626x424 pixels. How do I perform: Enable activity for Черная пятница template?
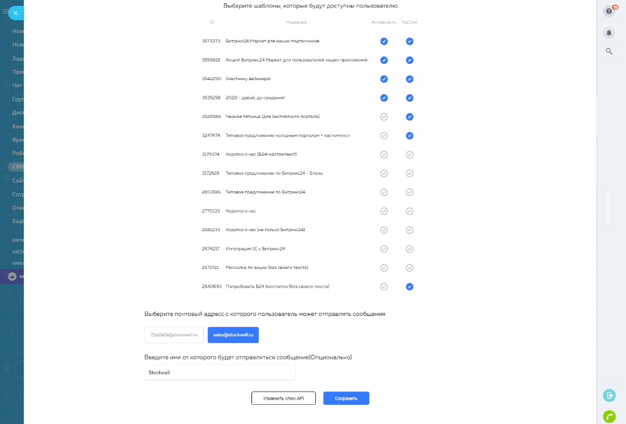(384, 117)
